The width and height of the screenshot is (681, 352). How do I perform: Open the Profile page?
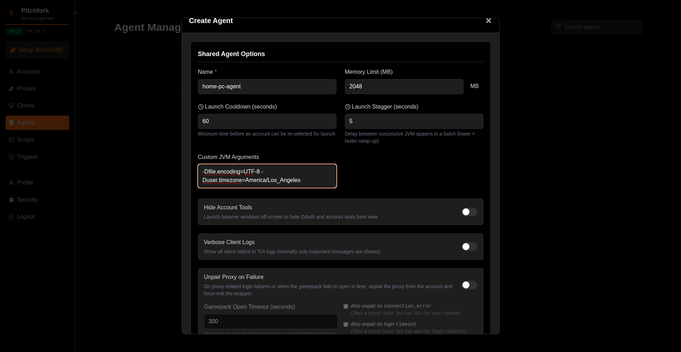(x=37, y=183)
